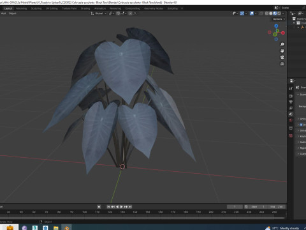This screenshot has width=306, height=230.
Task: Play the animation forward
Action: (122, 206)
